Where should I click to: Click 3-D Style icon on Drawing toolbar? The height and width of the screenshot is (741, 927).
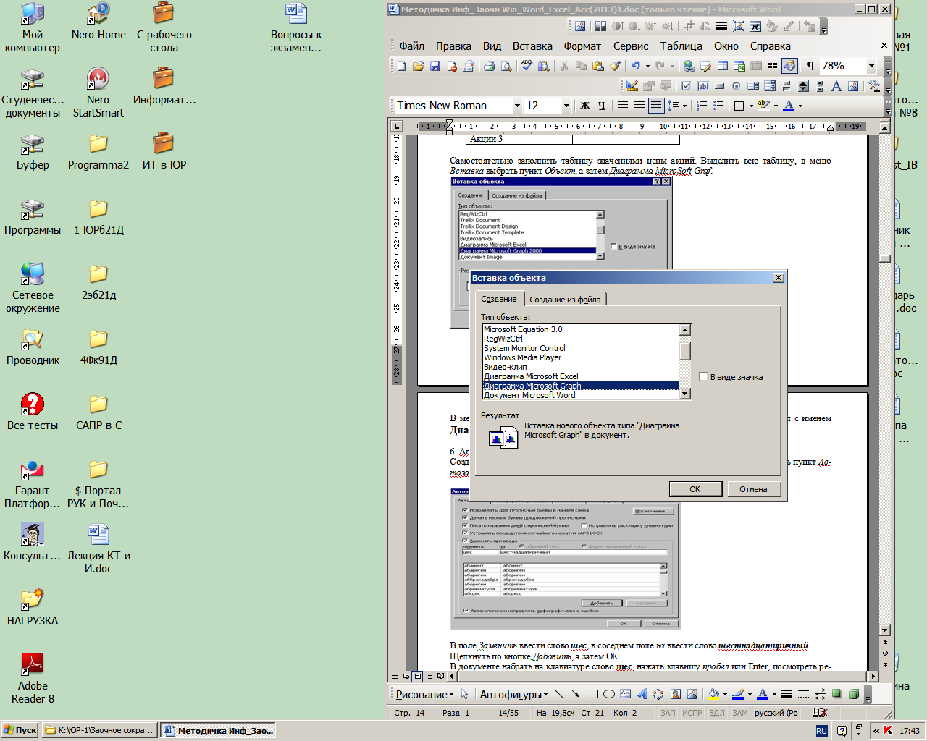(853, 694)
